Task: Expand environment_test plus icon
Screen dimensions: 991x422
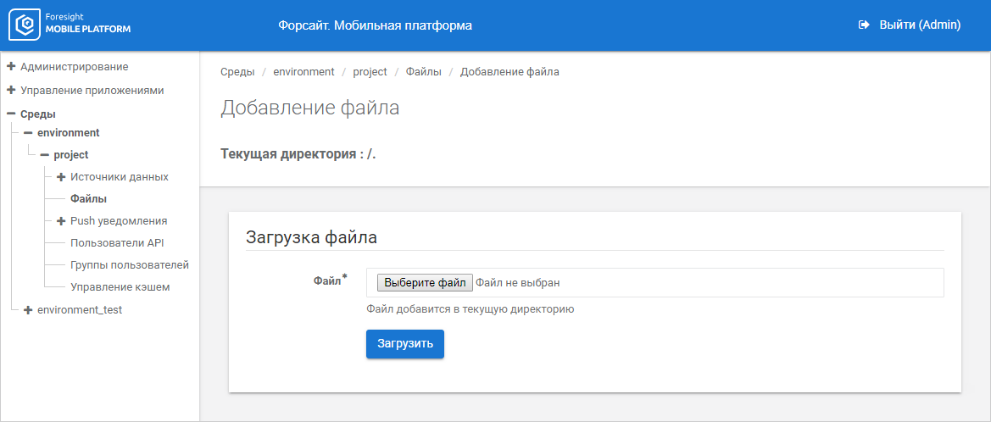Action: point(28,310)
